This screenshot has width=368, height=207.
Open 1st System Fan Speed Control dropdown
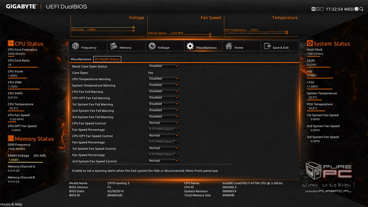click(163, 148)
